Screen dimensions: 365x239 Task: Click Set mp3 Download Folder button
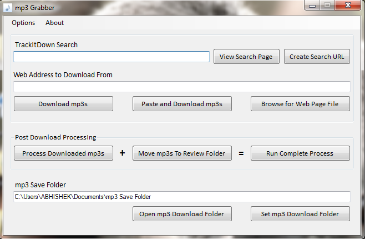[x=300, y=214]
